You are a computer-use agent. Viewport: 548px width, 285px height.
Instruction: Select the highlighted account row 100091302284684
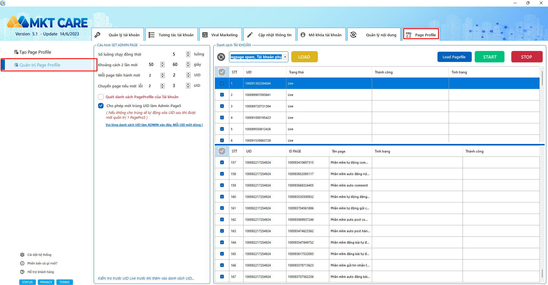(377, 83)
